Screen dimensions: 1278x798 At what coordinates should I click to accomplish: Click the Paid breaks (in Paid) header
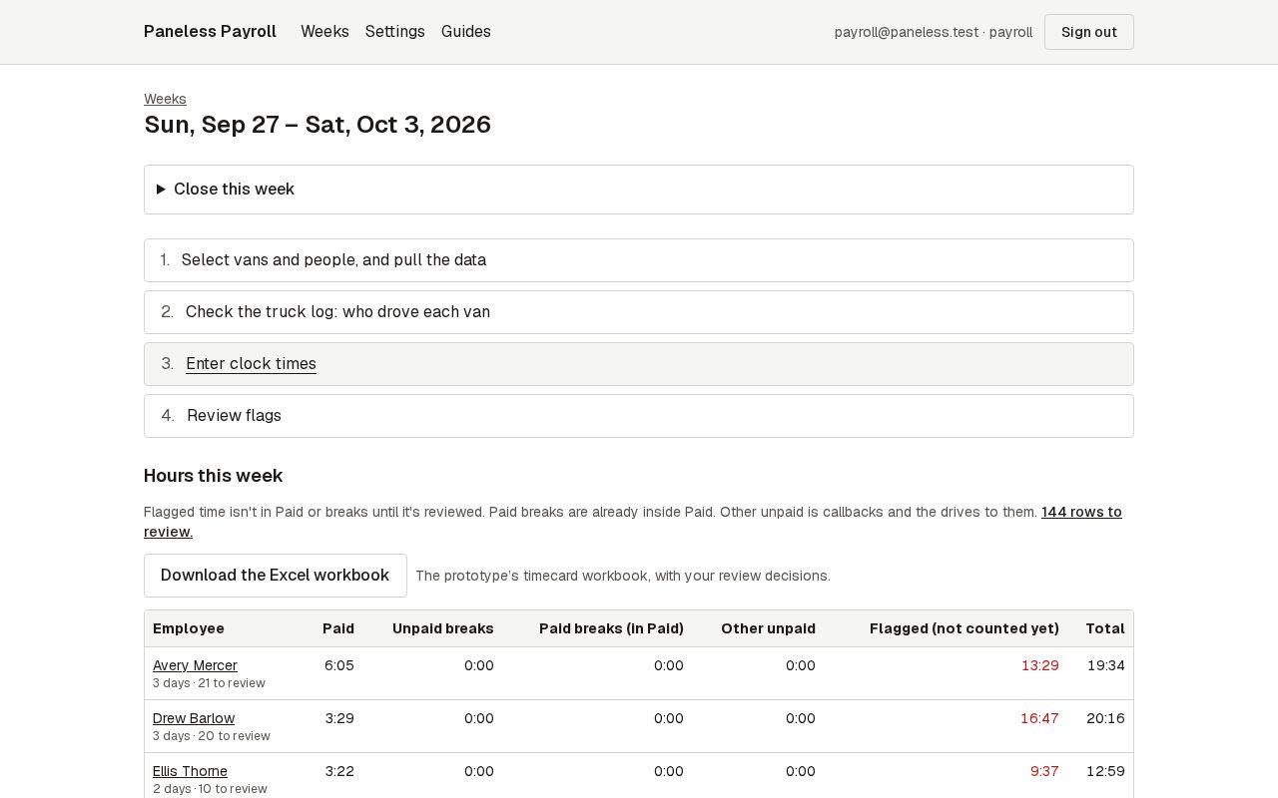(x=611, y=628)
